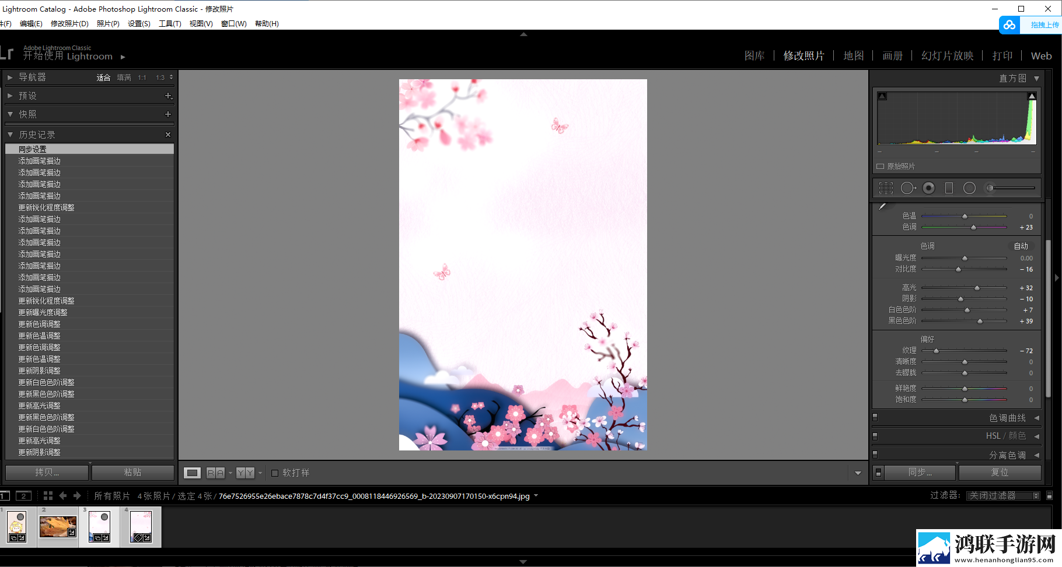Screen dimensions: 1062x567
Task: Switch to YY before/after view
Action: pos(245,473)
